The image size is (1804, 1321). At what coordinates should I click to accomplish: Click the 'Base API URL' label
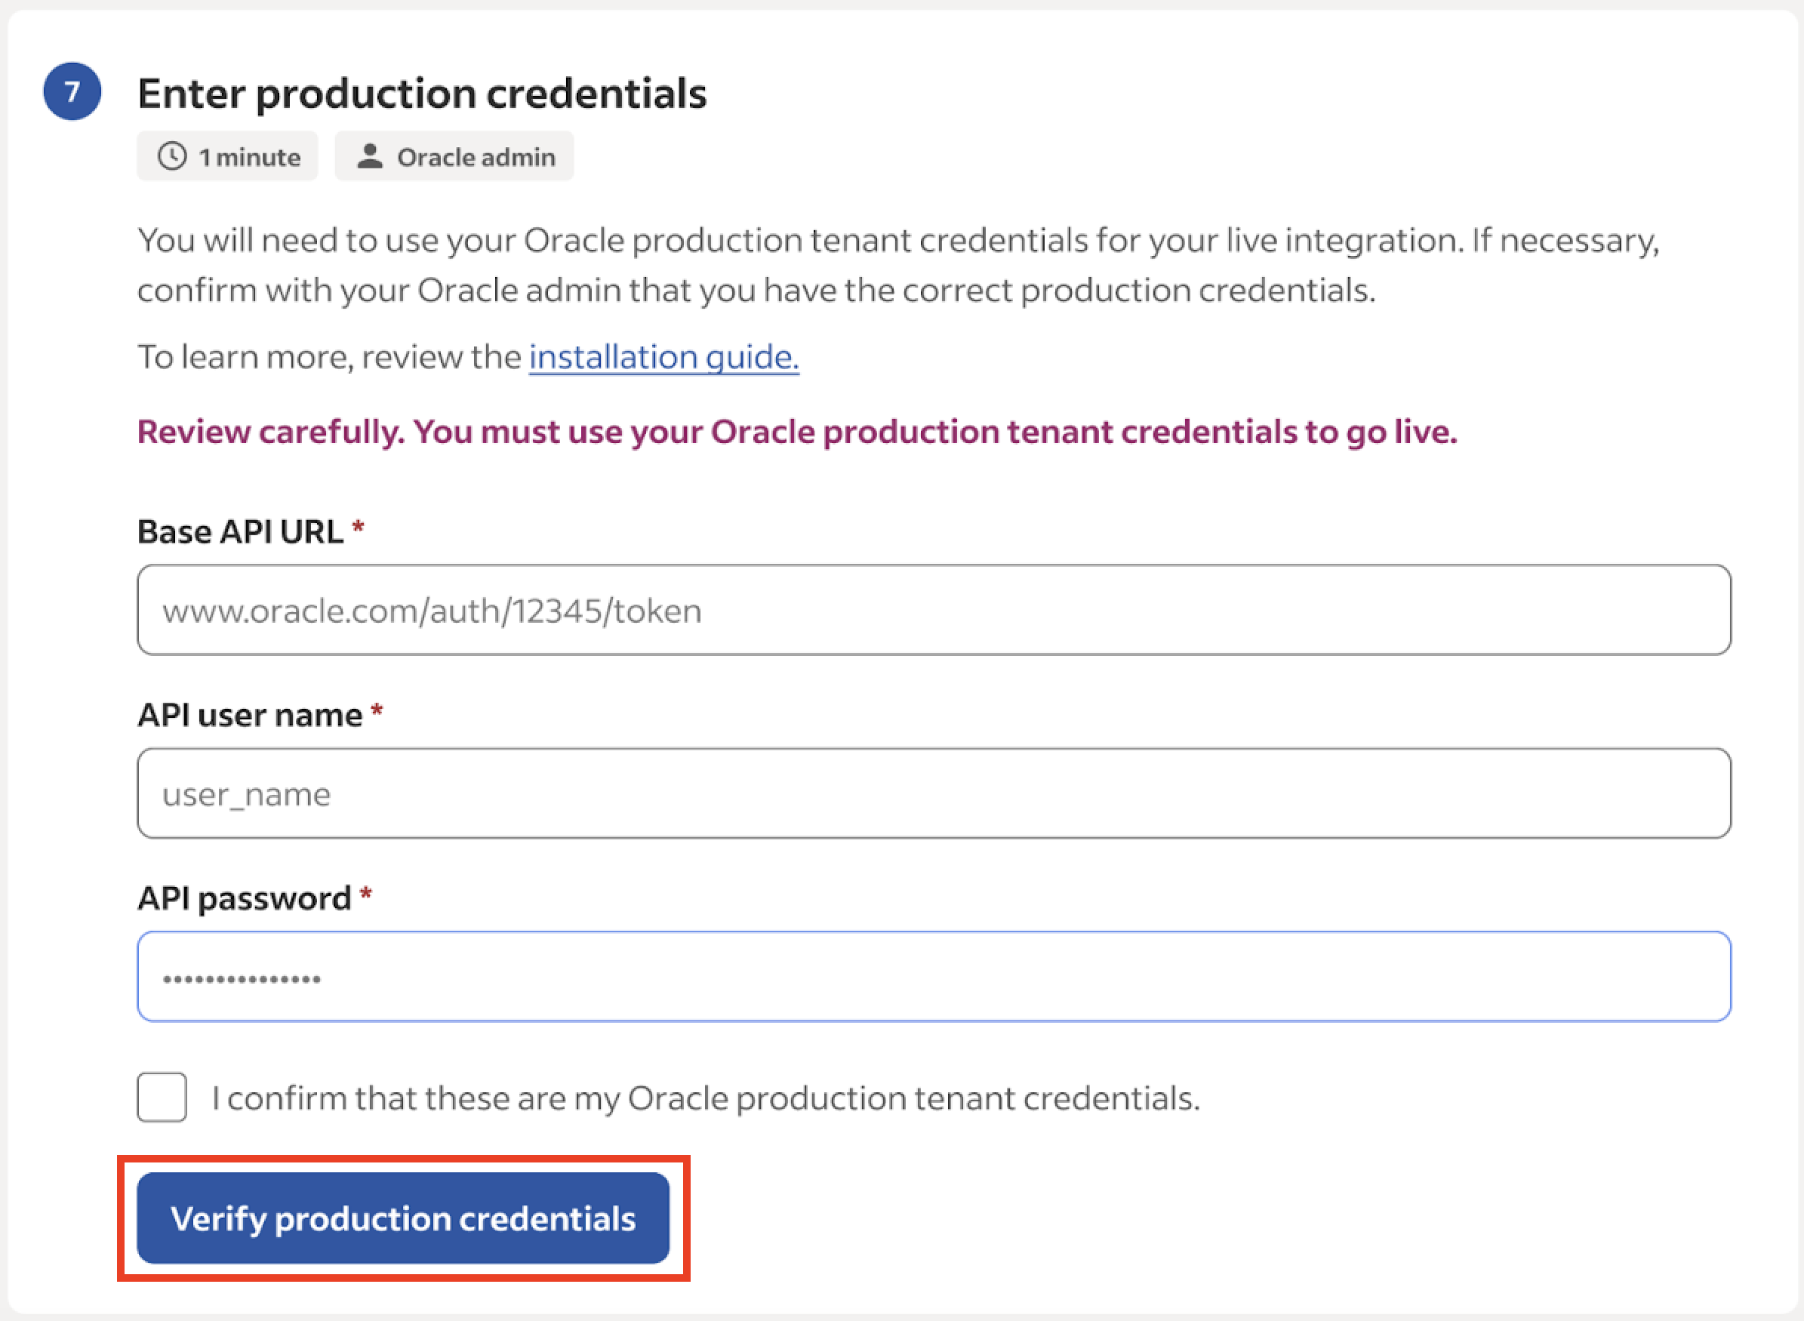[x=241, y=531]
